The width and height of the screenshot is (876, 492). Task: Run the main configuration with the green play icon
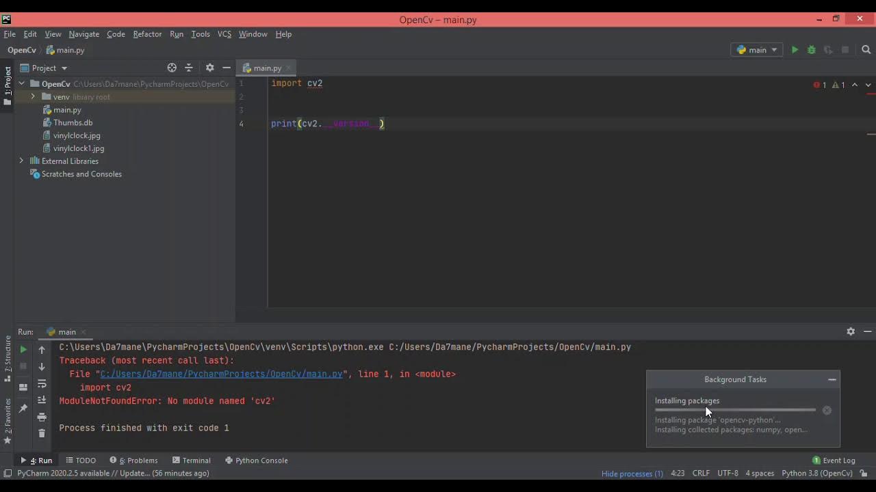click(795, 50)
